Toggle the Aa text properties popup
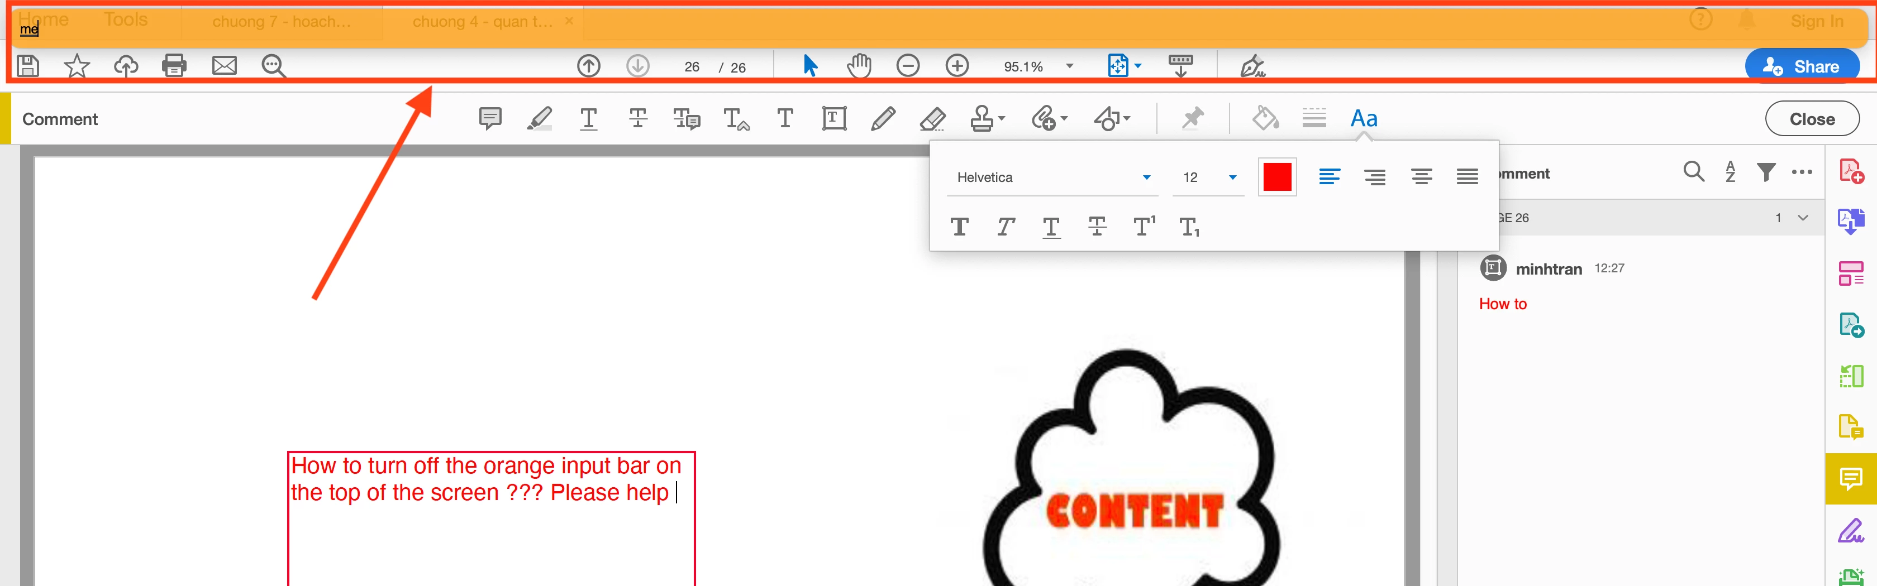 point(1363,118)
